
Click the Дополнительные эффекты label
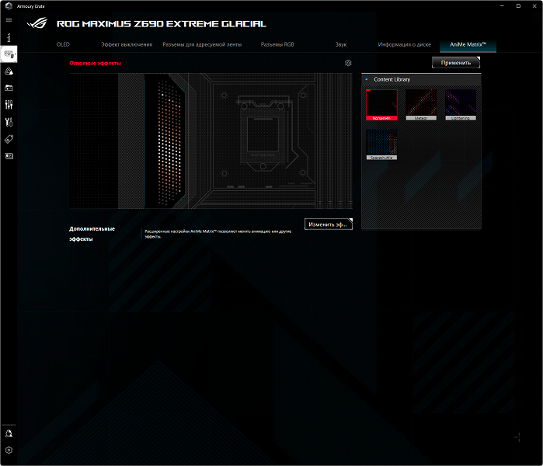pyautogui.click(x=92, y=234)
